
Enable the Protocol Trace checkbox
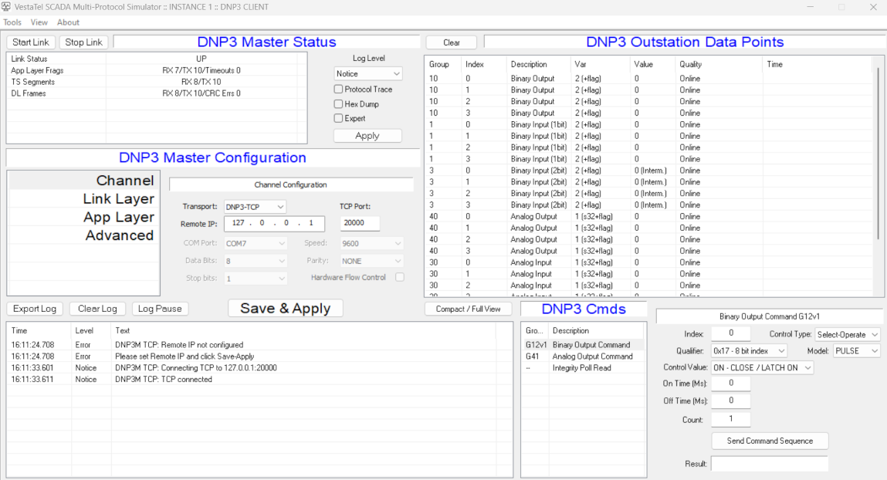coord(338,90)
